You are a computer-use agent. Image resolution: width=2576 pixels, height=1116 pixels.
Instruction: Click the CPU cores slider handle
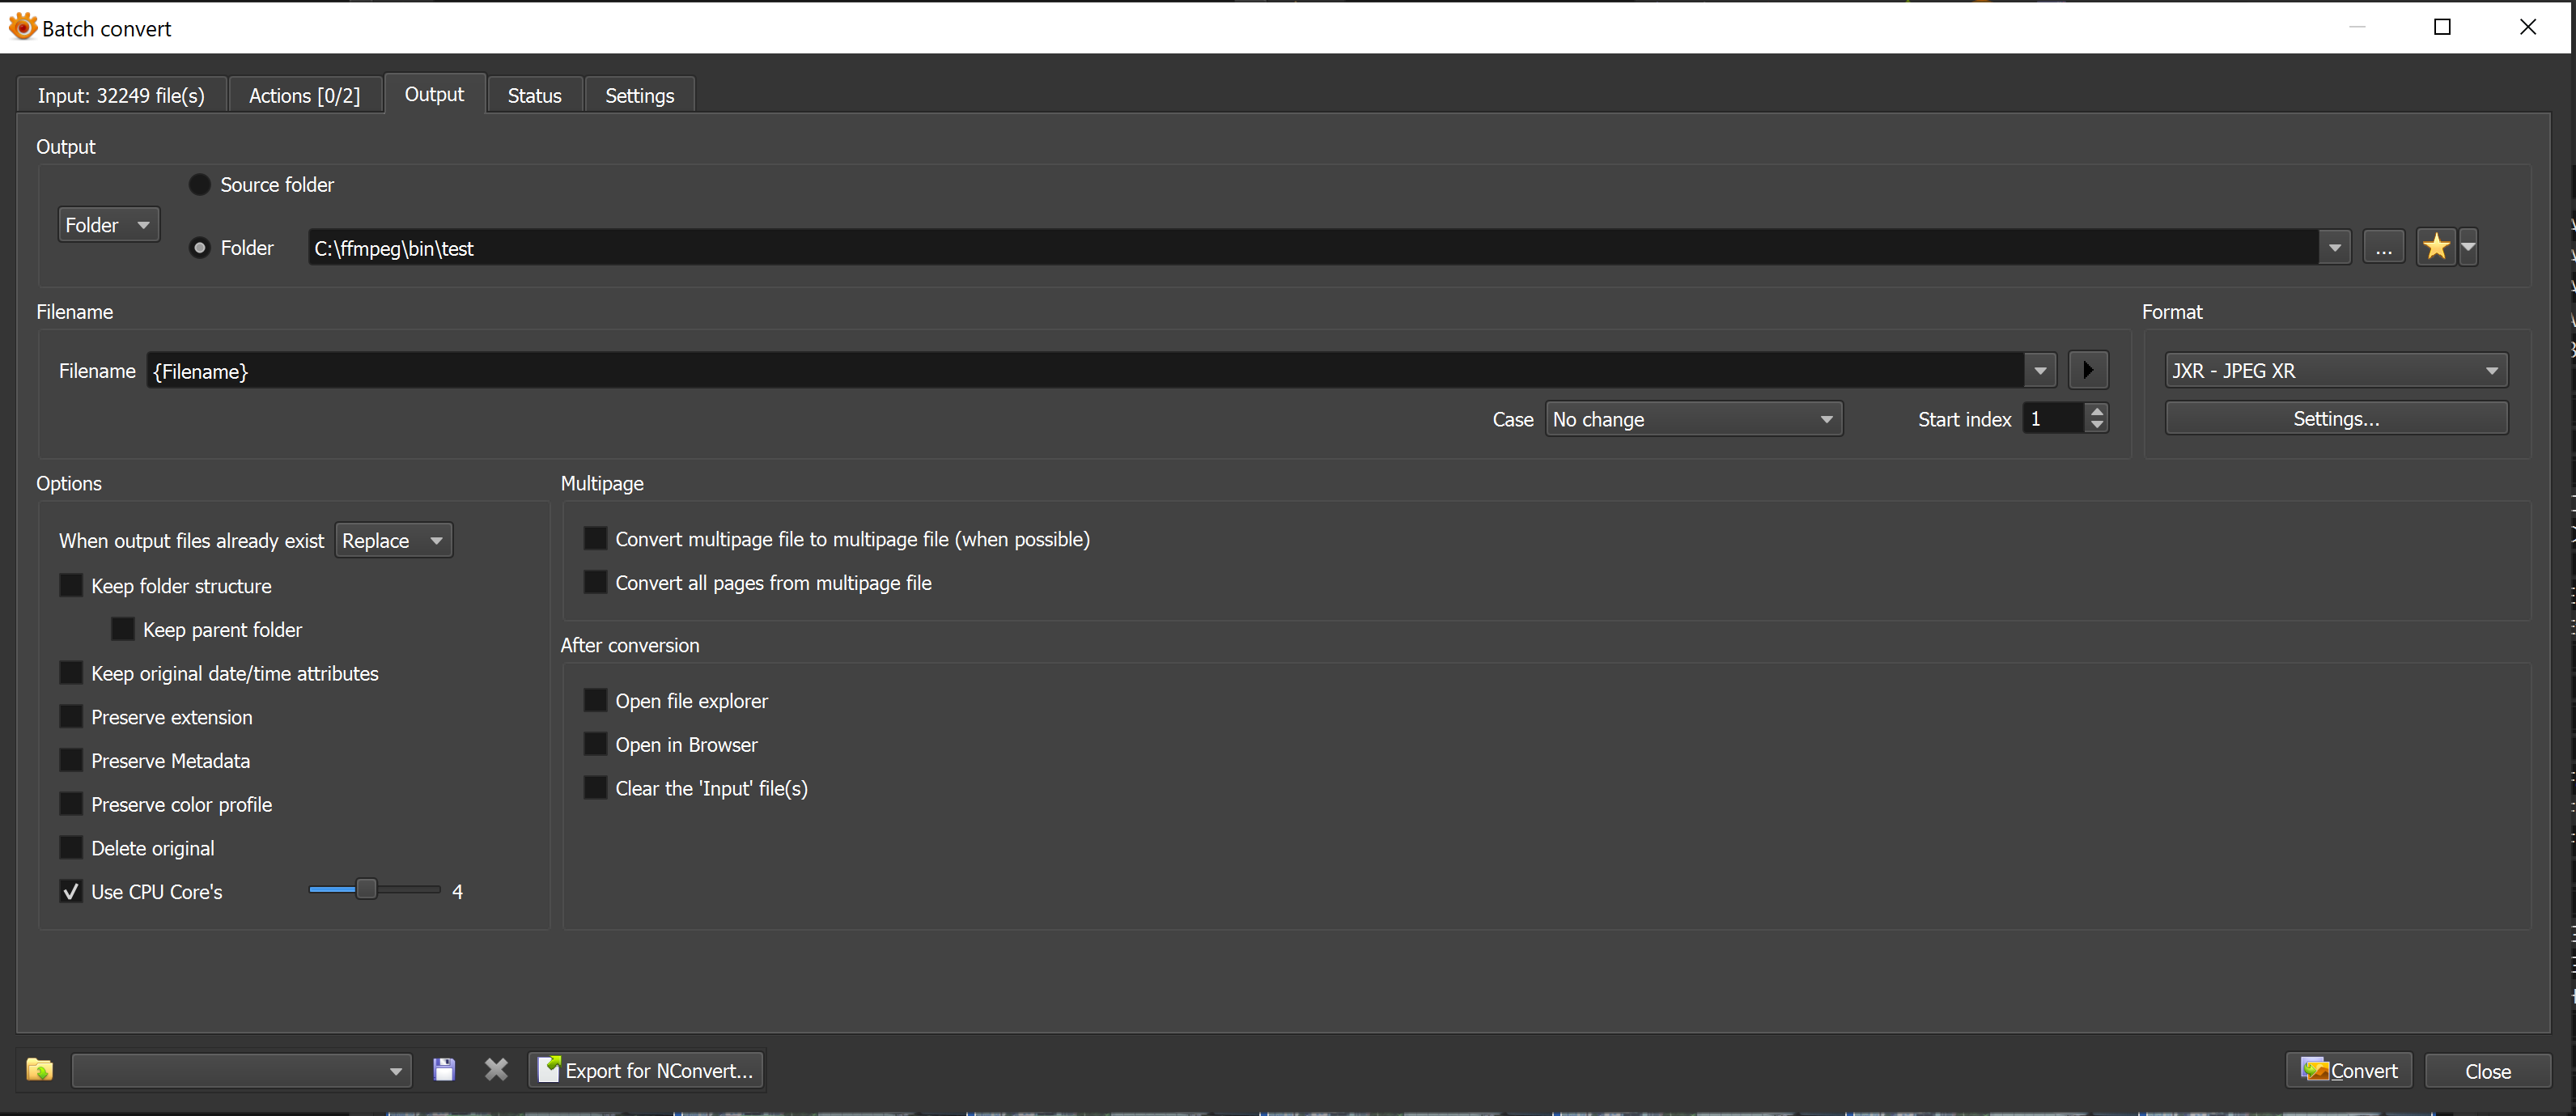[x=367, y=889]
